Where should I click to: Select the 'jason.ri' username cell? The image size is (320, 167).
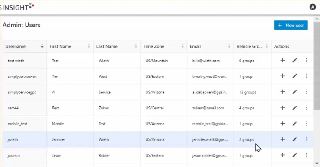coord(25,155)
